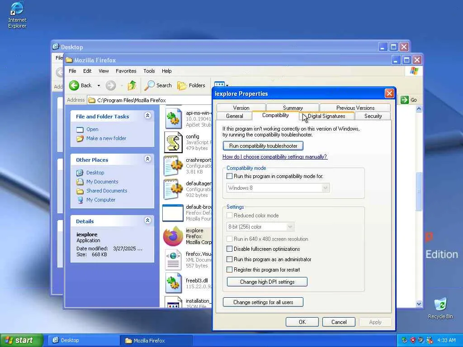Open the Search magnifier in the toolbar
463x347 pixels.
click(149, 85)
